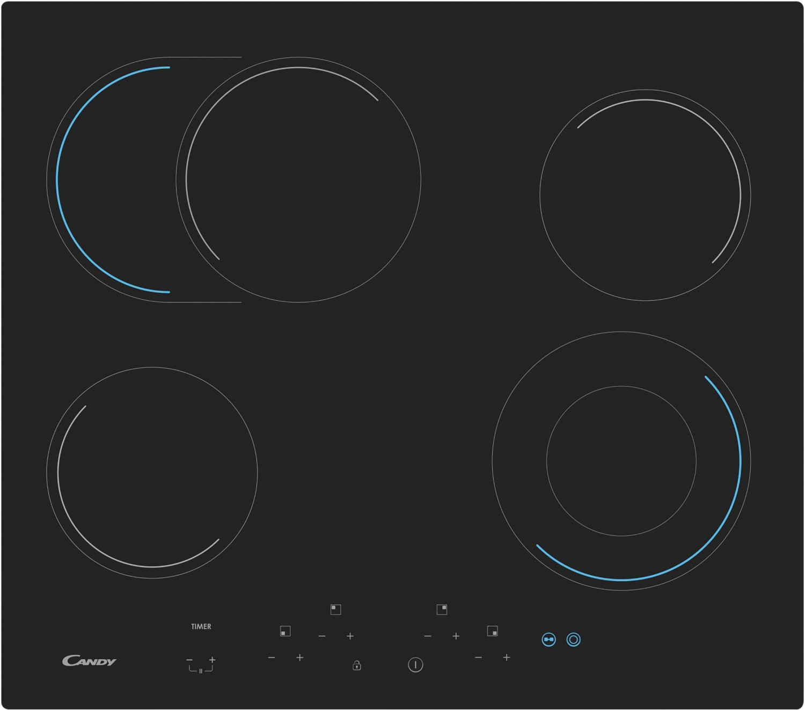The width and height of the screenshot is (805, 710).
Task: Lower rear-right zone heat with minus
Action: [x=428, y=636]
